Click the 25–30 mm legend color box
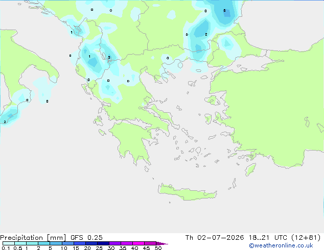Image resolution: width=324 pixels, height=250 pixels. (x=103, y=243)
